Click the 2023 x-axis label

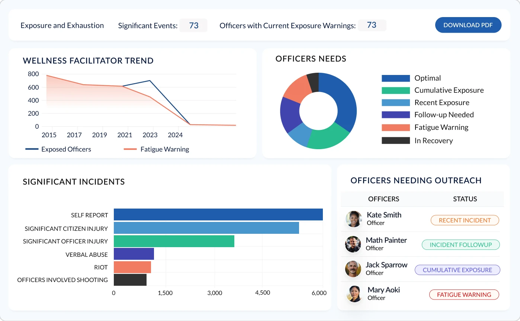point(150,135)
